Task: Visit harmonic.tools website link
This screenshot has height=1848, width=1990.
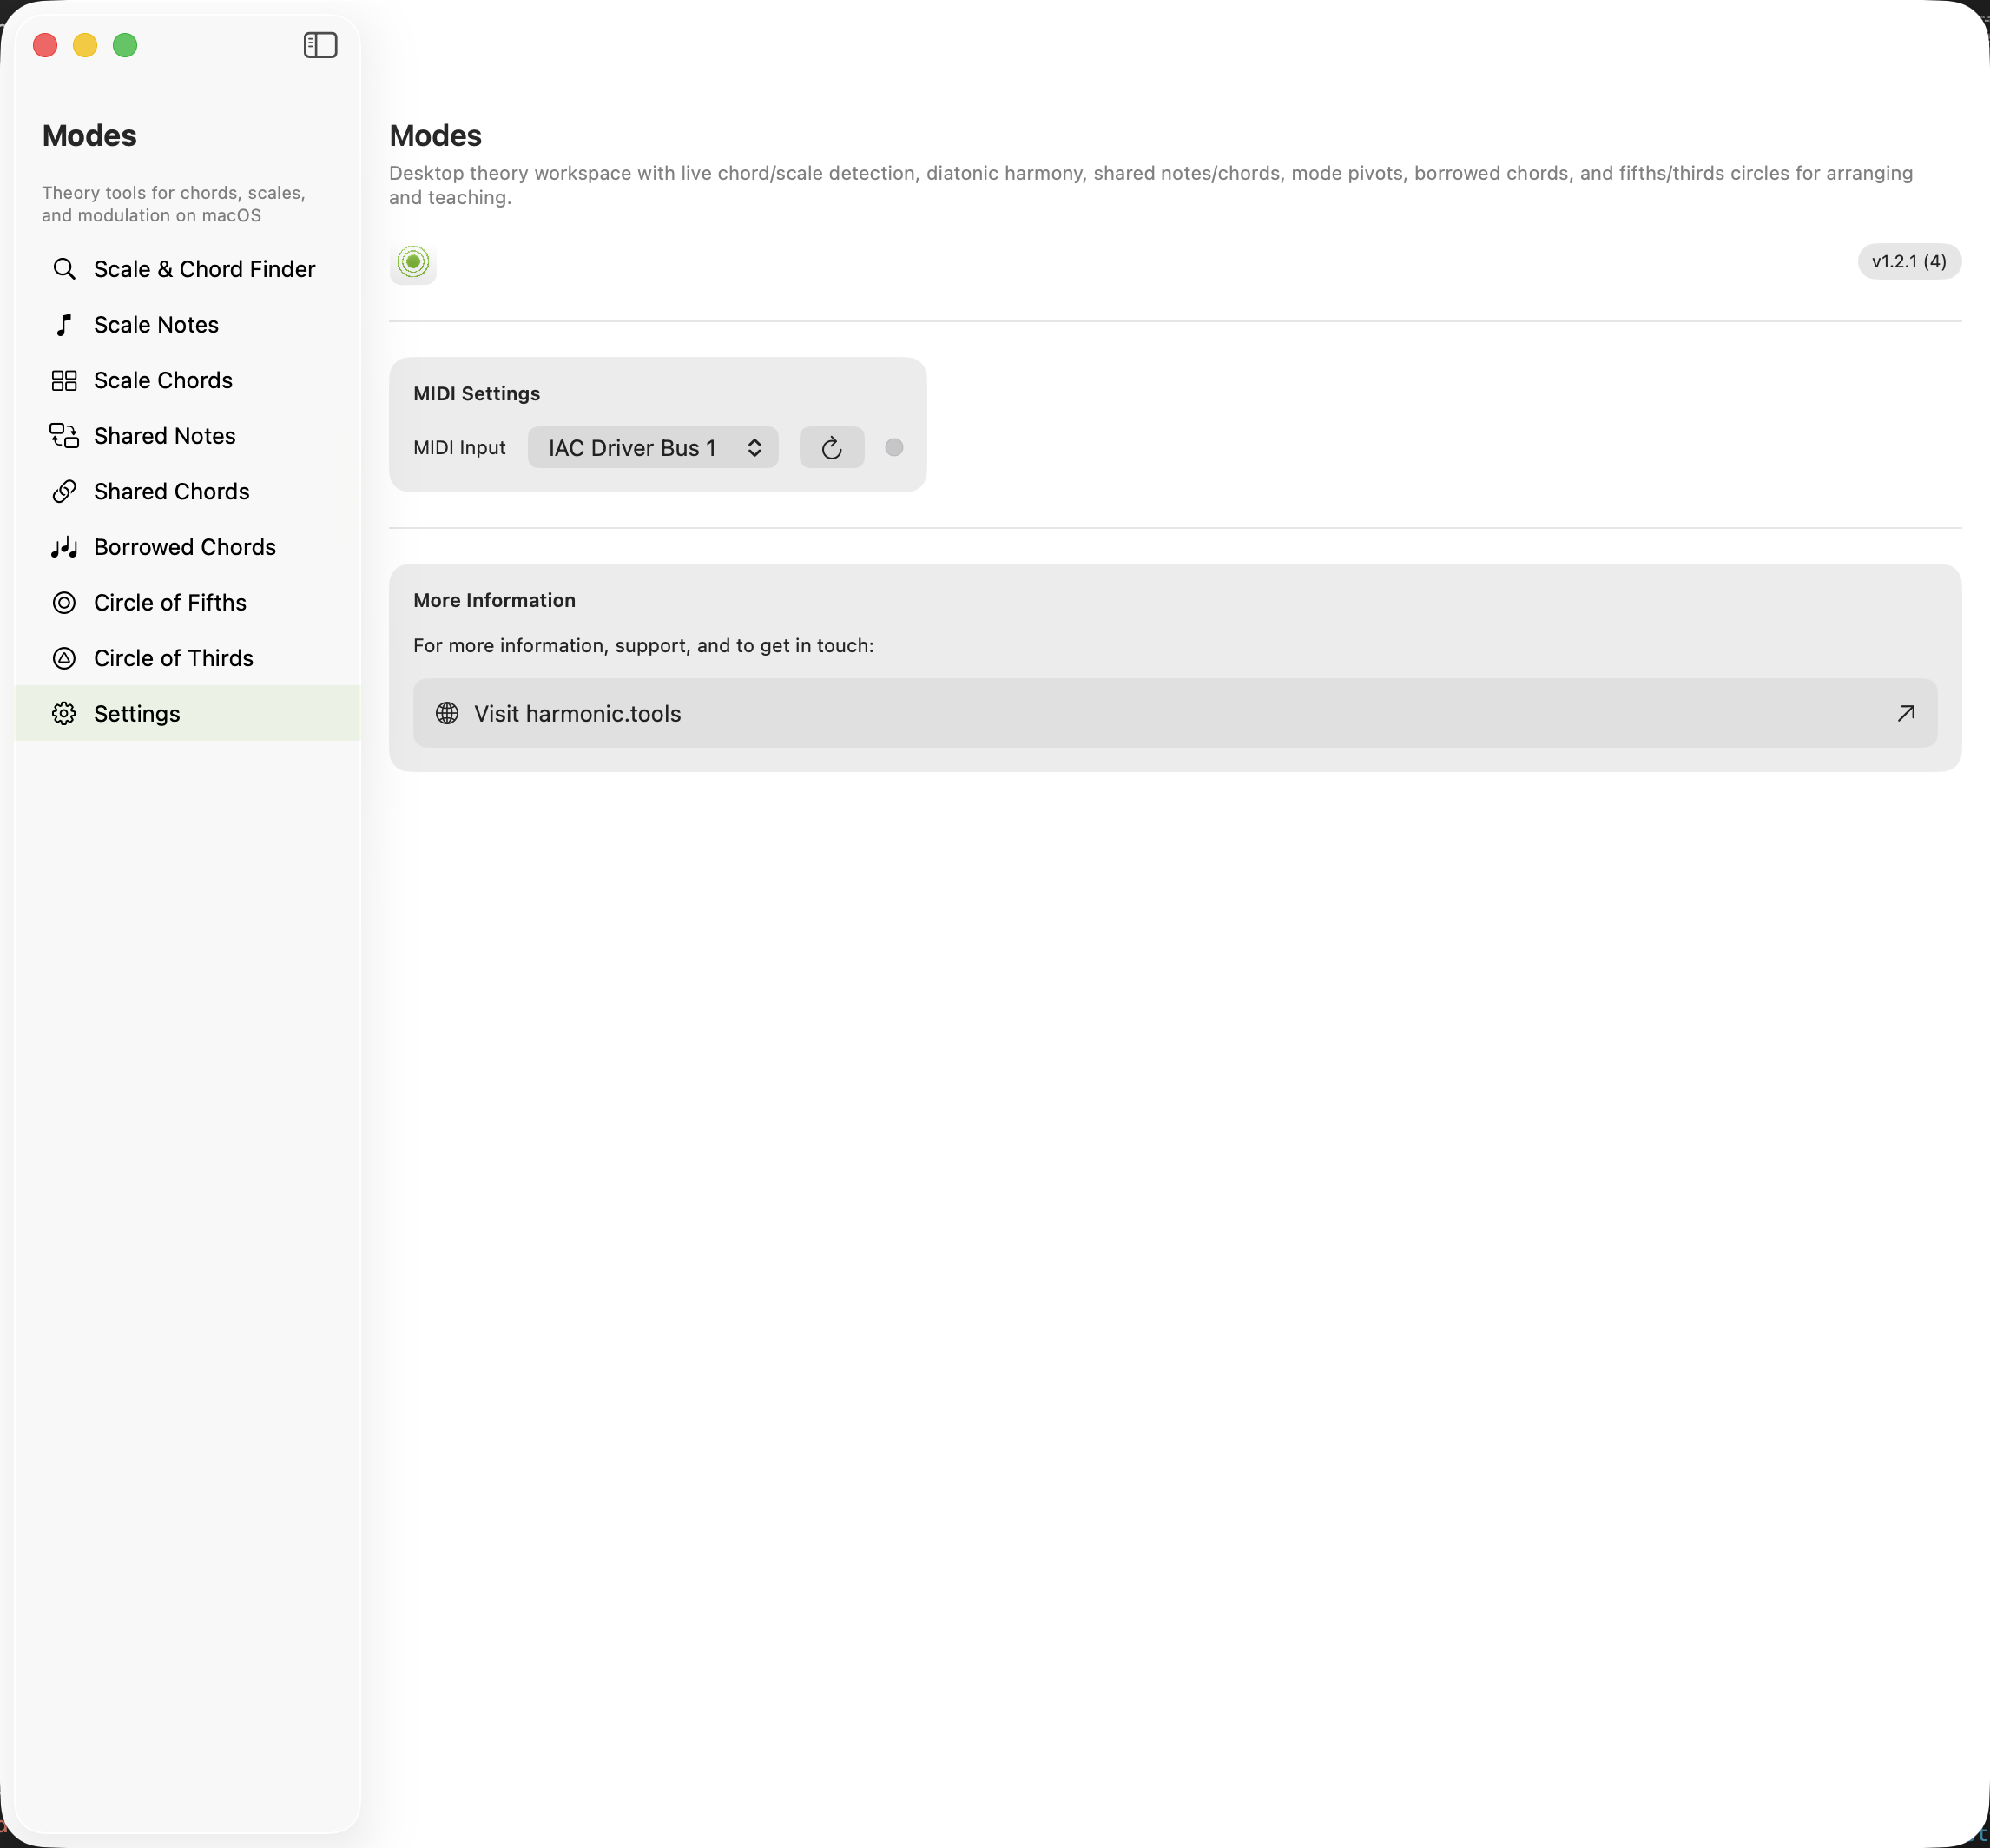Action: point(577,713)
